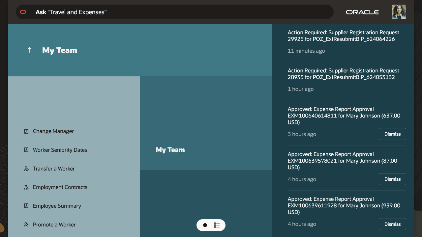422x237 pixels.
Task: Click the Oracle logo inside the search bar
Action: pyautogui.click(x=23, y=12)
